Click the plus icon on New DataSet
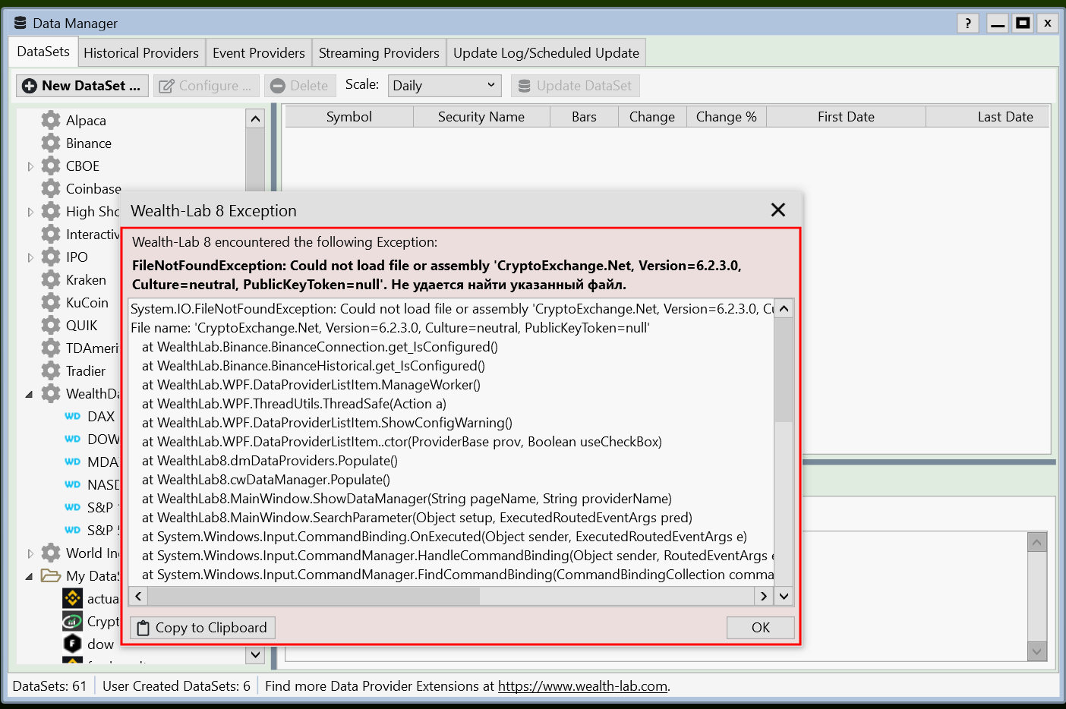 30,86
